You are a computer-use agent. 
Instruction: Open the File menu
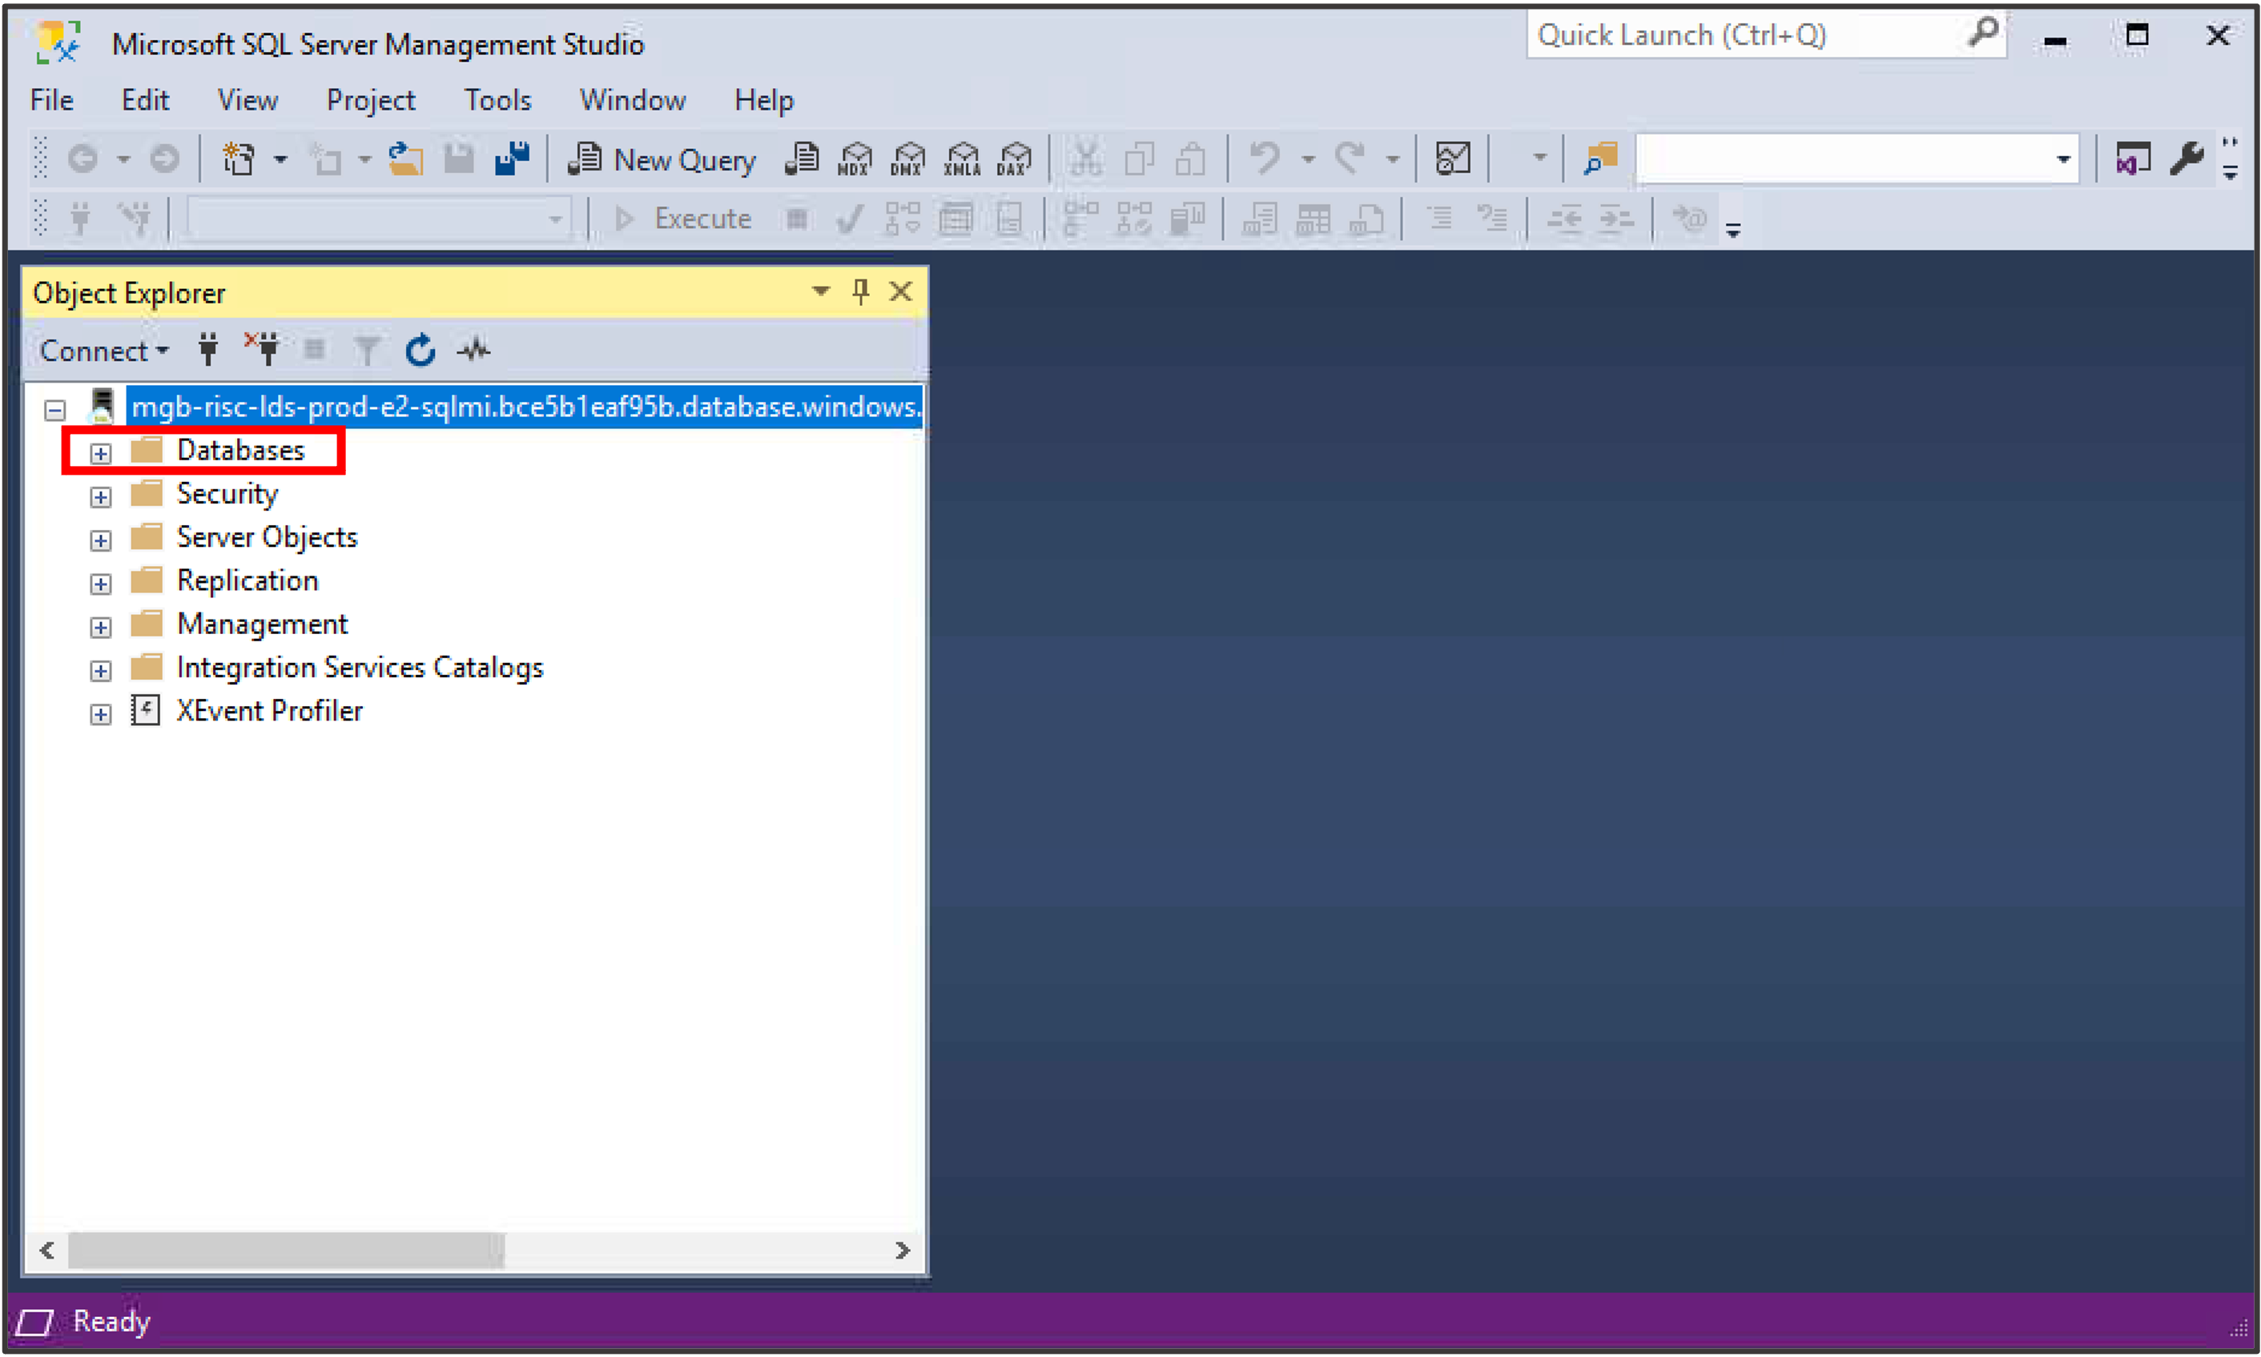52,99
